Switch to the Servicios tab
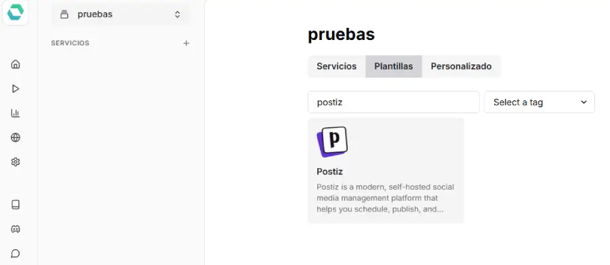This screenshot has height=265, width=610. (336, 66)
